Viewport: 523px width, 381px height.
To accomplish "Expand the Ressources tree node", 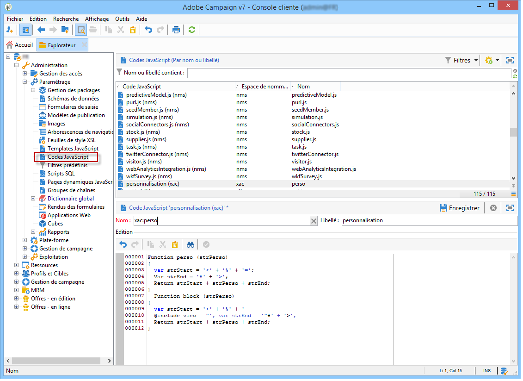I will click(x=17, y=265).
